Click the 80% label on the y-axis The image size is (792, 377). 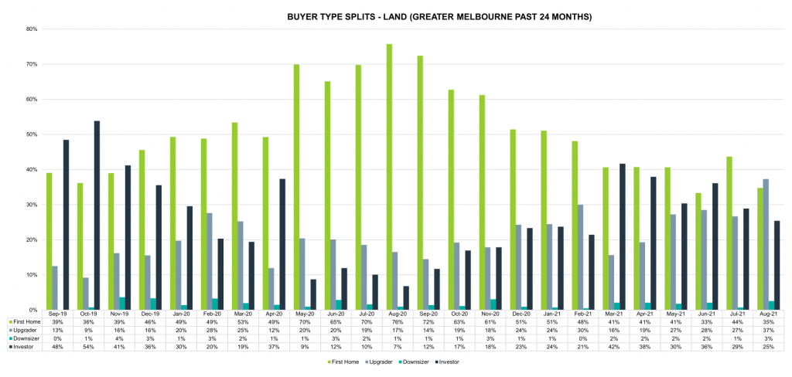tap(32, 29)
